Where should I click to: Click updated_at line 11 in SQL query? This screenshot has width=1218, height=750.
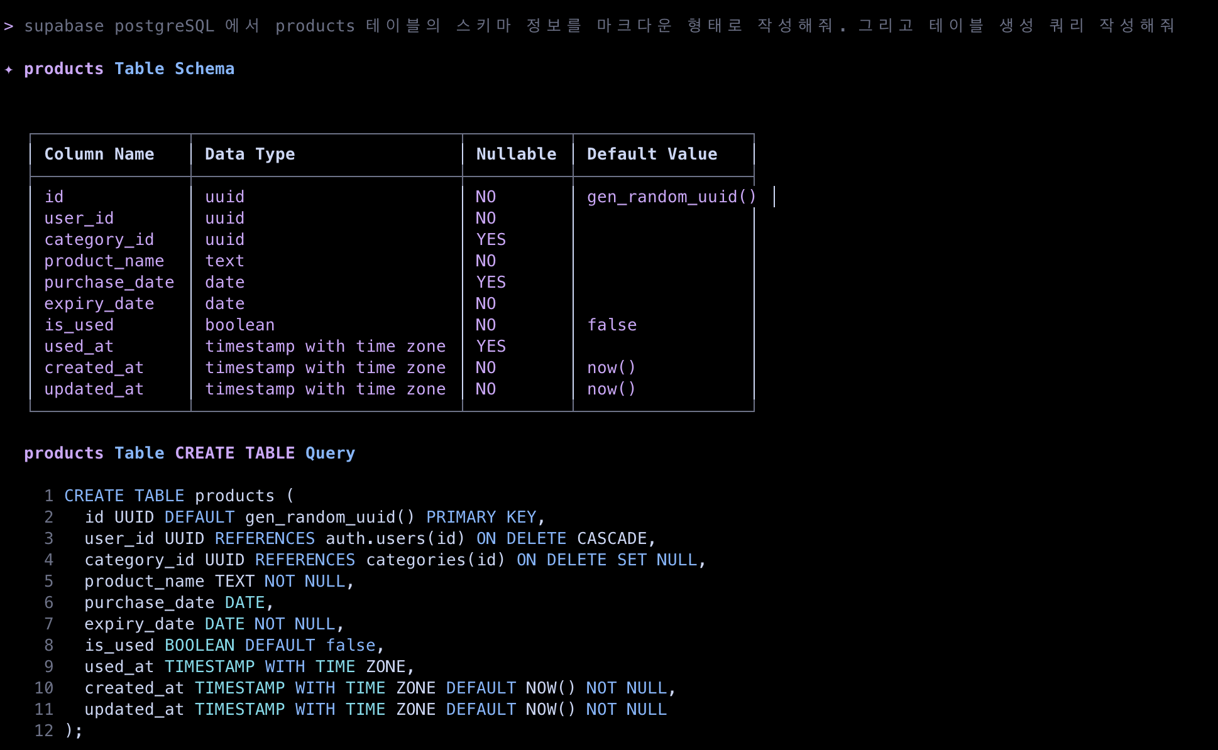(134, 710)
